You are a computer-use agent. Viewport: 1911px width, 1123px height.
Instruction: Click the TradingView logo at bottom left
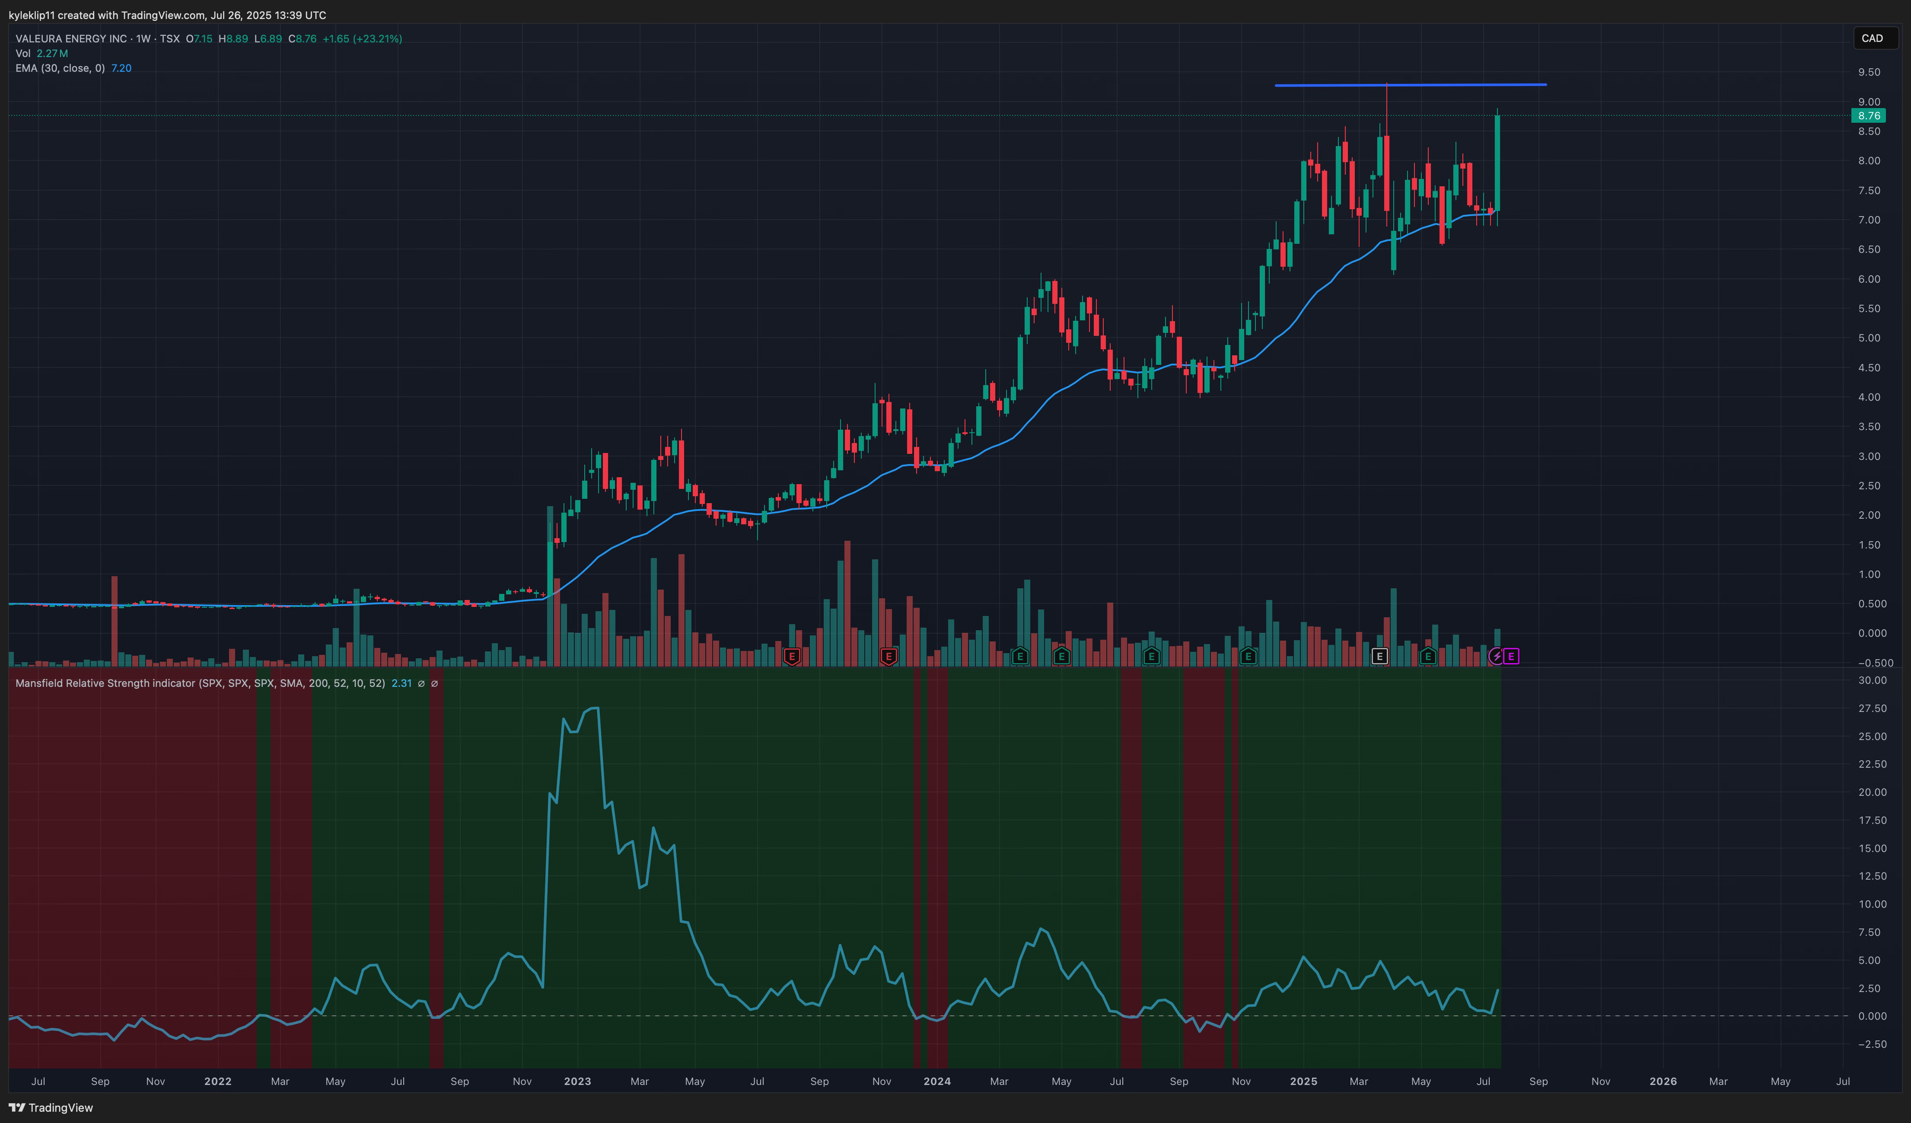pyautogui.click(x=51, y=1107)
